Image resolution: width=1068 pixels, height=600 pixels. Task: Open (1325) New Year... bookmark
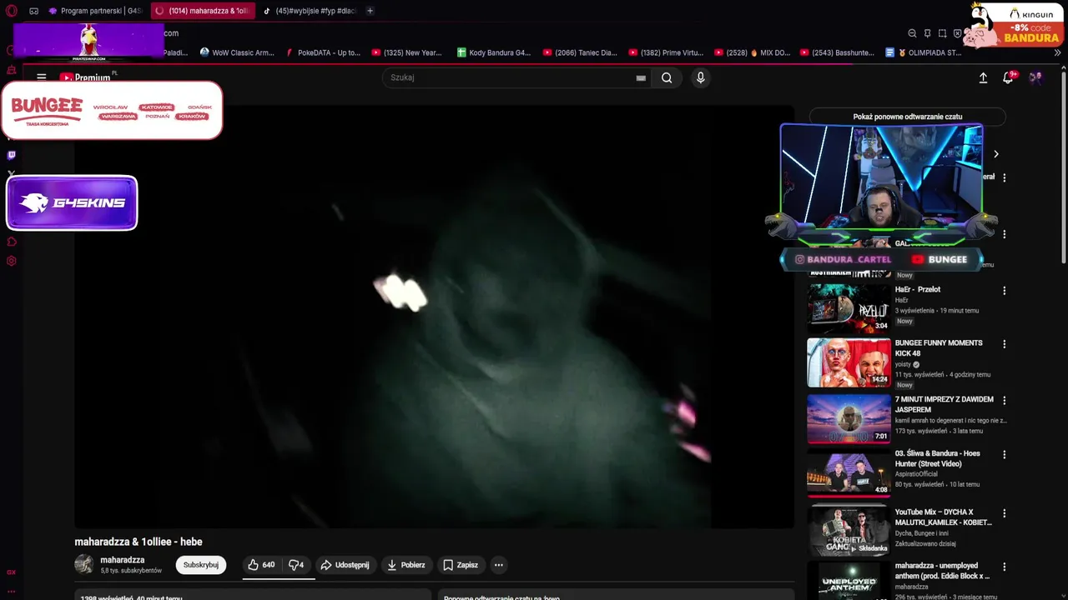click(x=407, y=52)
